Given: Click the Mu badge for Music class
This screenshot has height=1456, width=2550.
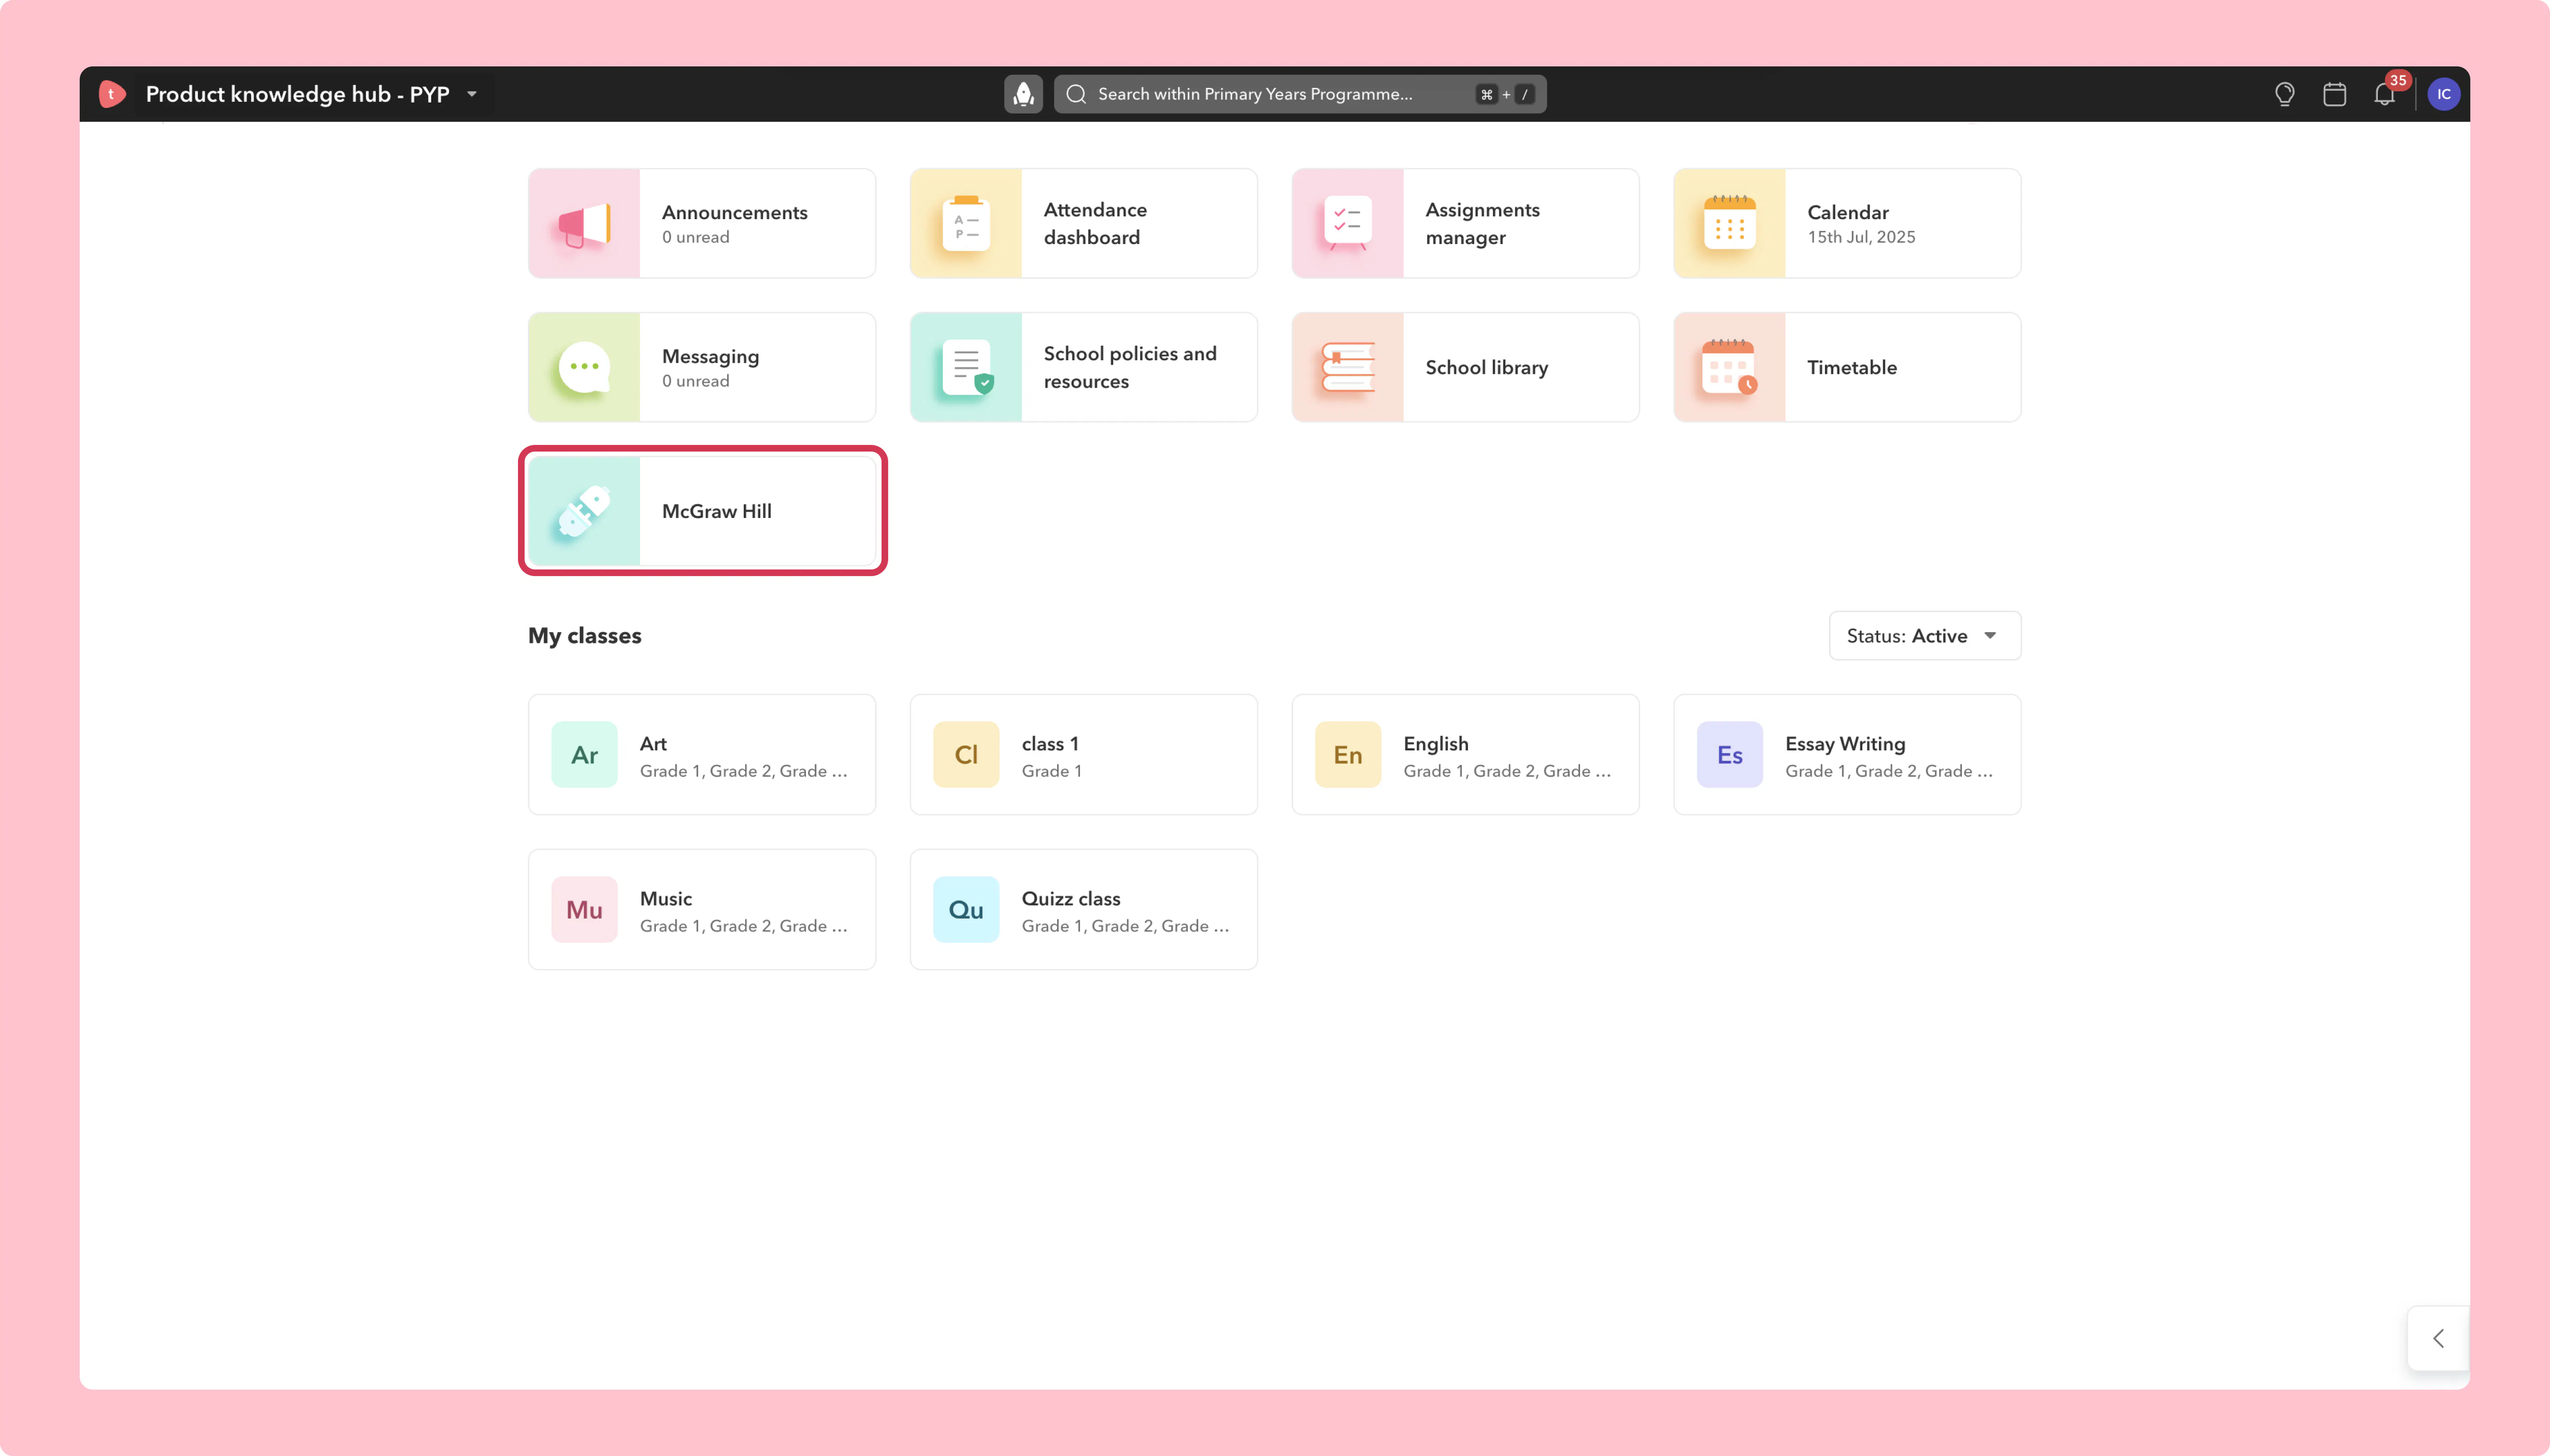Looking at the screenshot, I should click(584, 910).
